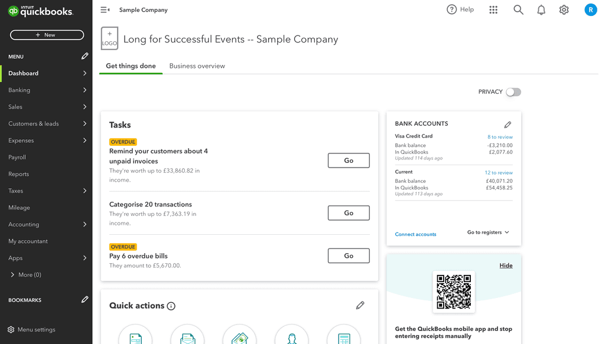Collapse the sidebar with the hamburger icon
The width and height of the screenshot is (605, 344).
pos(104,9)
